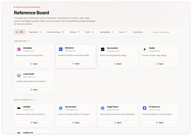Open the Dribbble reference
Image resolution: width=192 pixels, height=136 pixels.
[34, 64]
